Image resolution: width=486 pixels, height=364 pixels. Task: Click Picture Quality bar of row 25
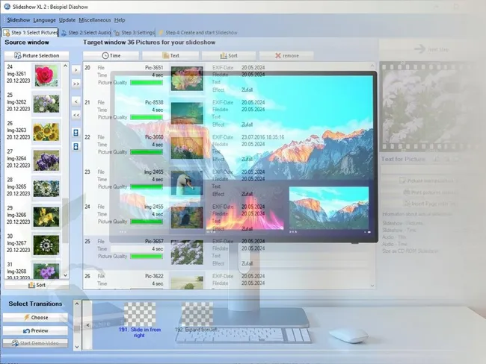tap(147, 257)
